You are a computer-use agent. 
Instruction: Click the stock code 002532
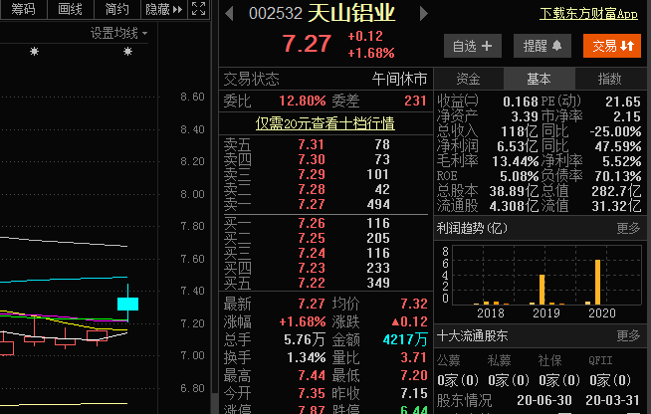[x=276, y=14]
